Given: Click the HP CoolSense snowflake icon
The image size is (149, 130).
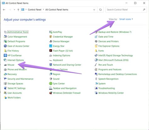Looking at the screenshot, I should coord(5,55).
